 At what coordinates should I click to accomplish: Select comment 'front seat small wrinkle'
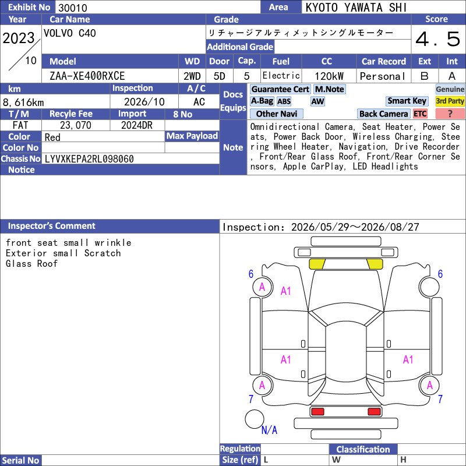[x=68, y=243]
